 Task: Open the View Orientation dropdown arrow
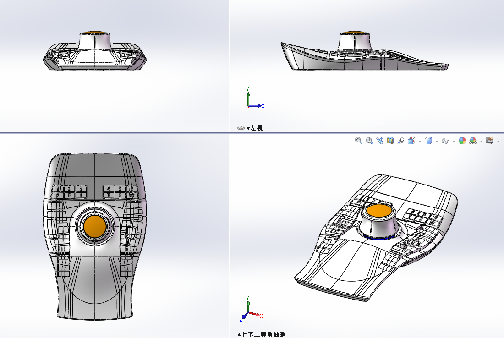tap(420, 141)
